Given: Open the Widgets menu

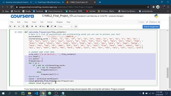Looking at the screenshot, I should 59,22.
